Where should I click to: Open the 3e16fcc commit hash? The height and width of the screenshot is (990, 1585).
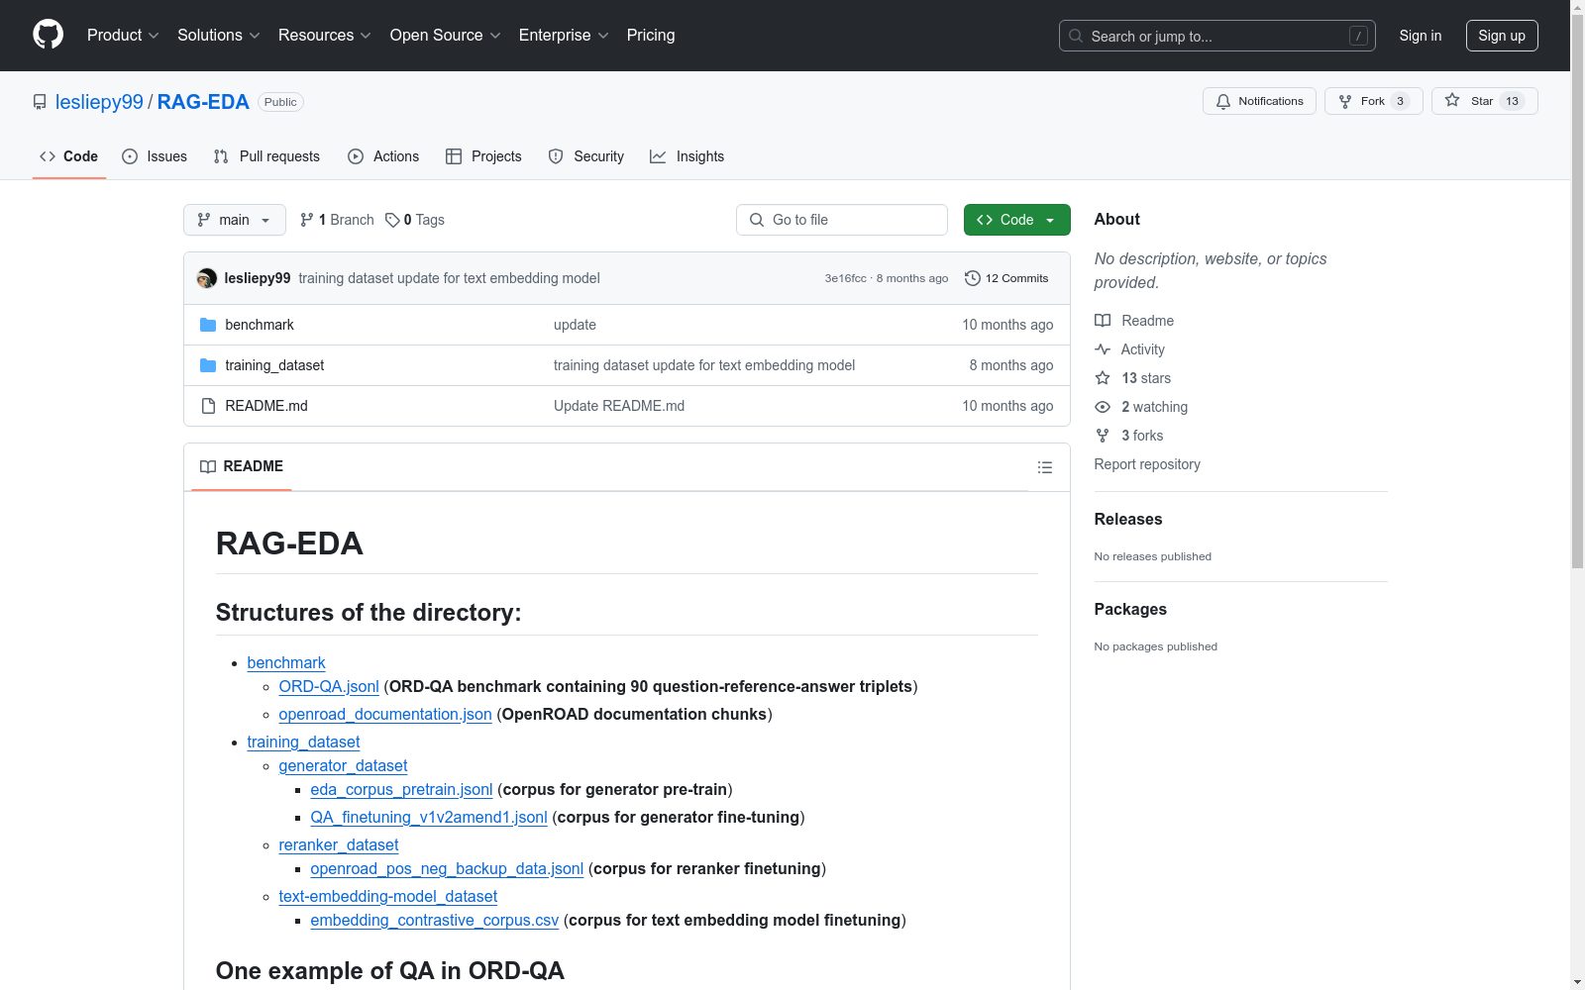click(846, 278)
